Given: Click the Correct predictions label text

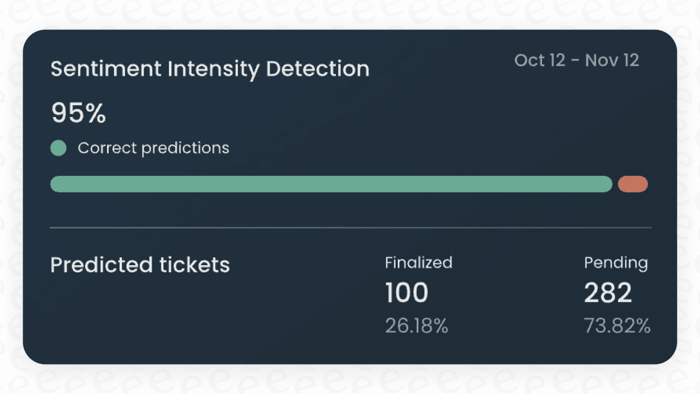Looking at the screenshot, I should (153, 148).
